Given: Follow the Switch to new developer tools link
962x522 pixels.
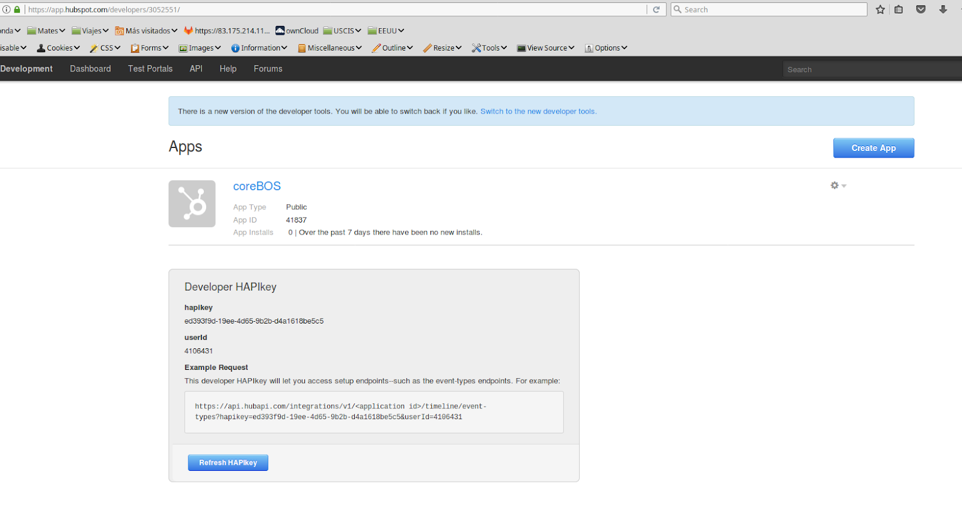Looking at the screenshot, I should pos(538,111).
